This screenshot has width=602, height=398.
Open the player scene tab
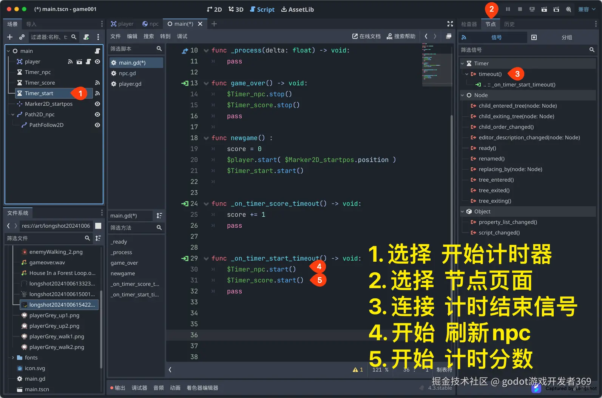click(x=122, y=24)
